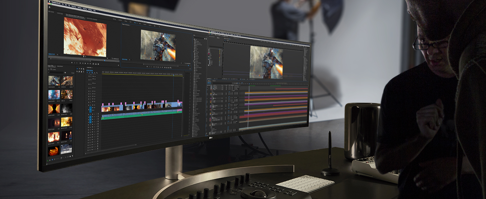Open the Apple menu on the monitor
Image resolution: width=486 pixels, height=199 pixels.
pos(49,2)
